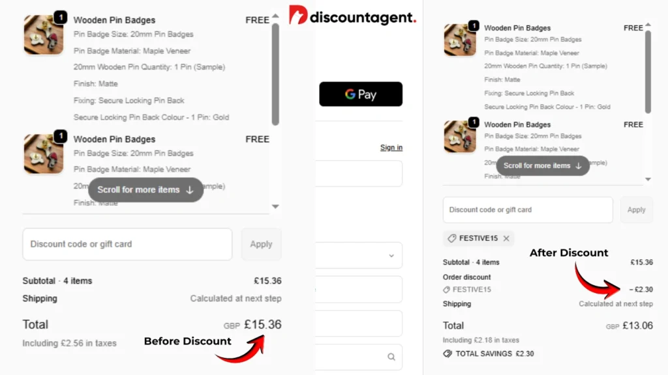Click the left scroll-down arrow of the item list
The width and height of the screenshot is (668, 375).
click(x=276, y=206)
